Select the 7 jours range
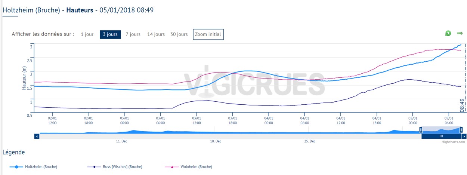Screen dimensions: 467x175 click(133, 34)
